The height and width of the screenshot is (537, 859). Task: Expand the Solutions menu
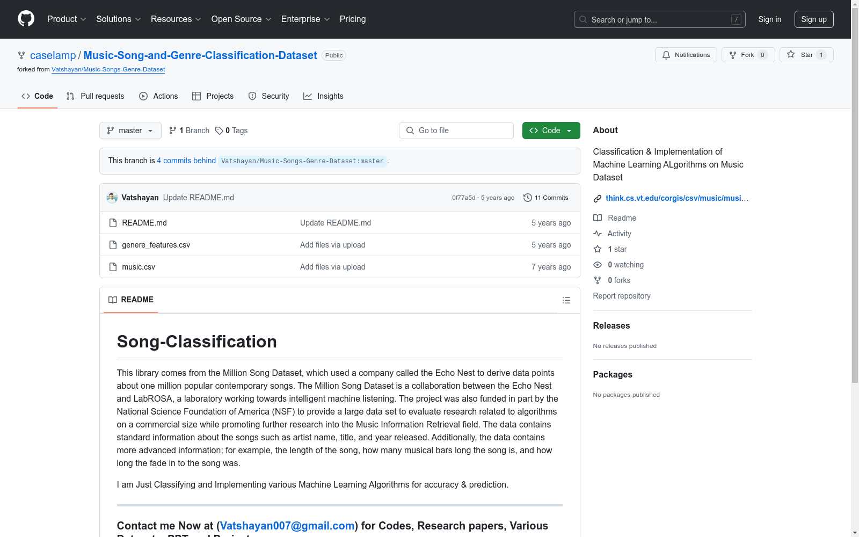(x=119, y=19)
